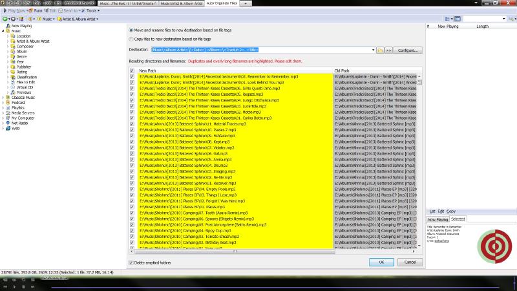517x291 pixels.
Task: Click the Previews node icon
Action: (x=13, y=92)
